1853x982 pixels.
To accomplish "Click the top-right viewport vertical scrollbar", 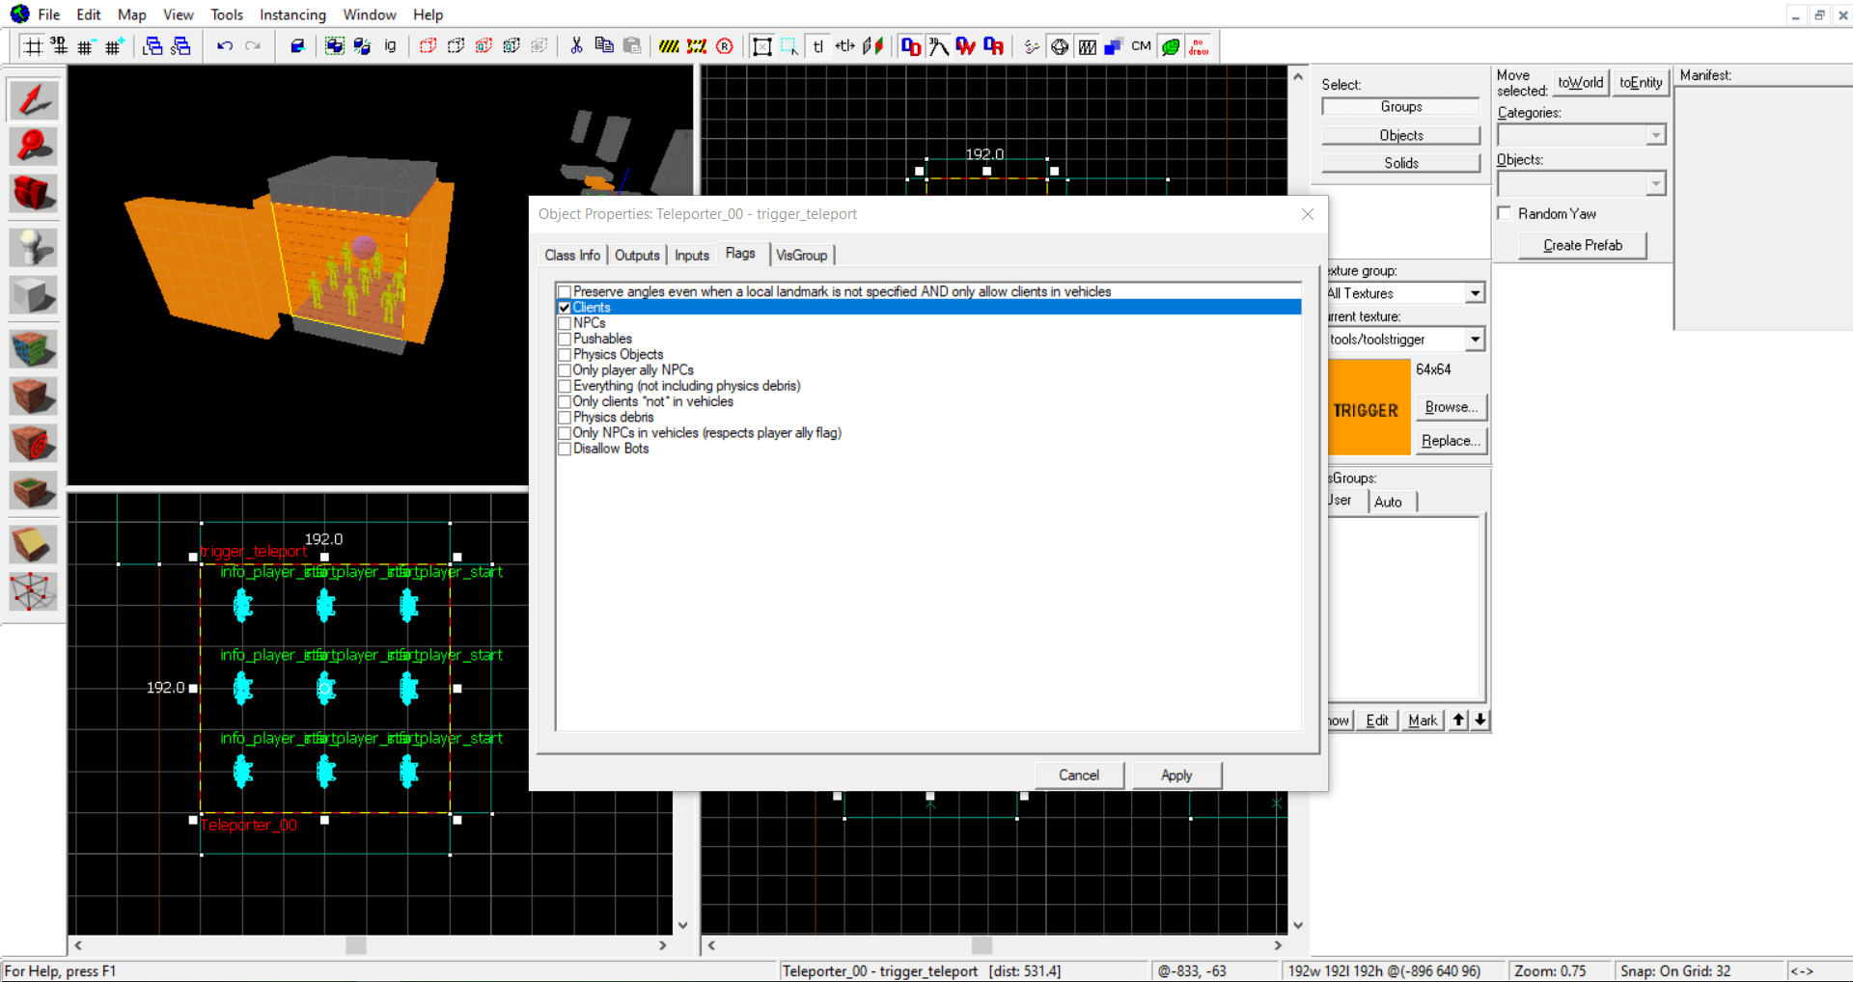I will click(1298, 499).
